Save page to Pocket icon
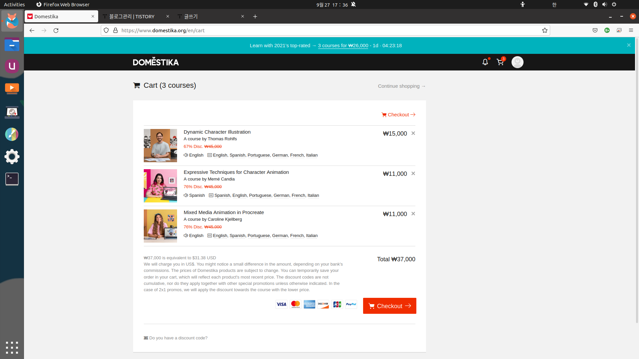 [595, 30]
